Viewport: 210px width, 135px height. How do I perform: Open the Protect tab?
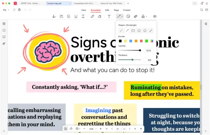coord(127,10)
